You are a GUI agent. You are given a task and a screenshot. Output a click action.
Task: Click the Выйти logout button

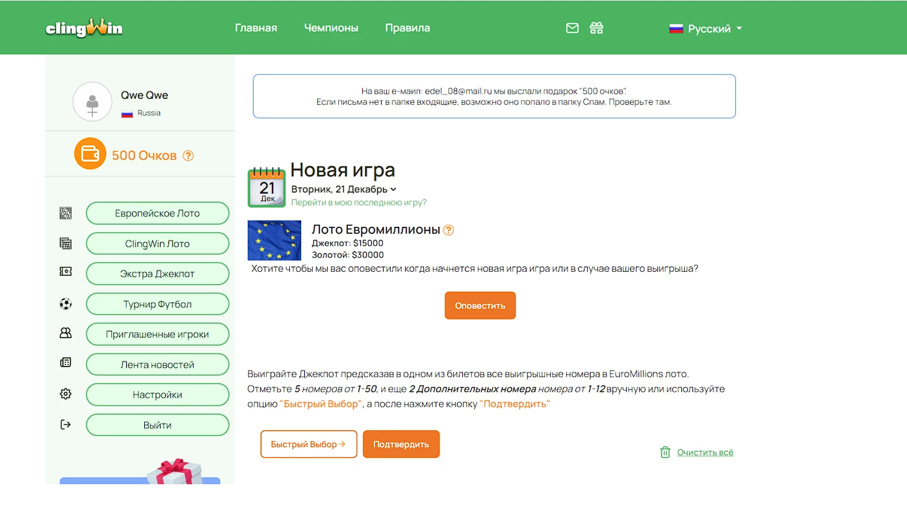click(x=157, y=425)
